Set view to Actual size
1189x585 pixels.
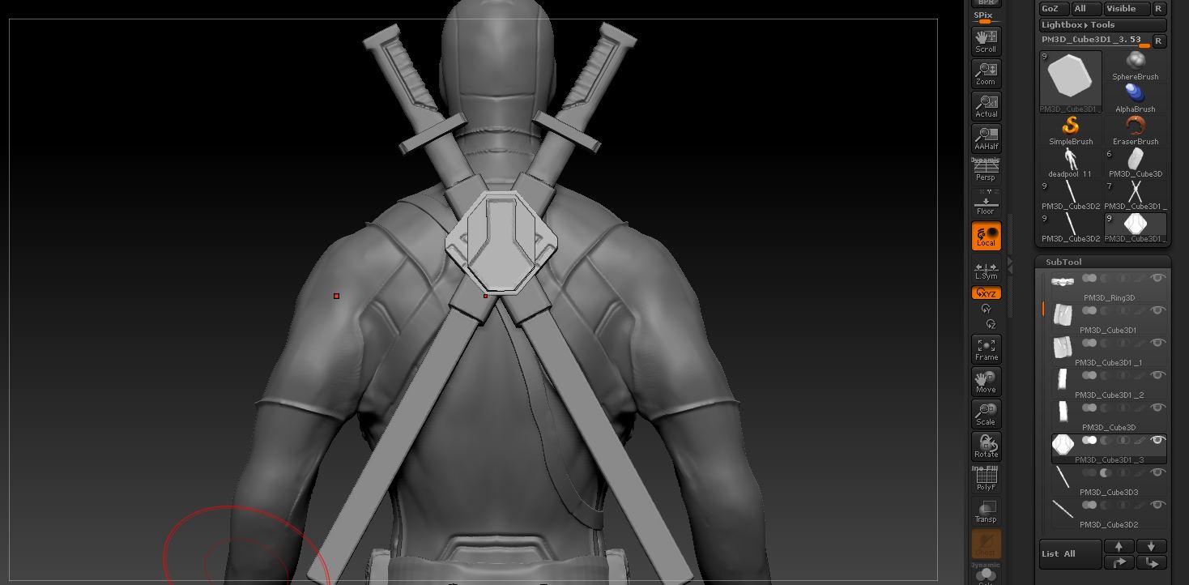coord(986,106)
